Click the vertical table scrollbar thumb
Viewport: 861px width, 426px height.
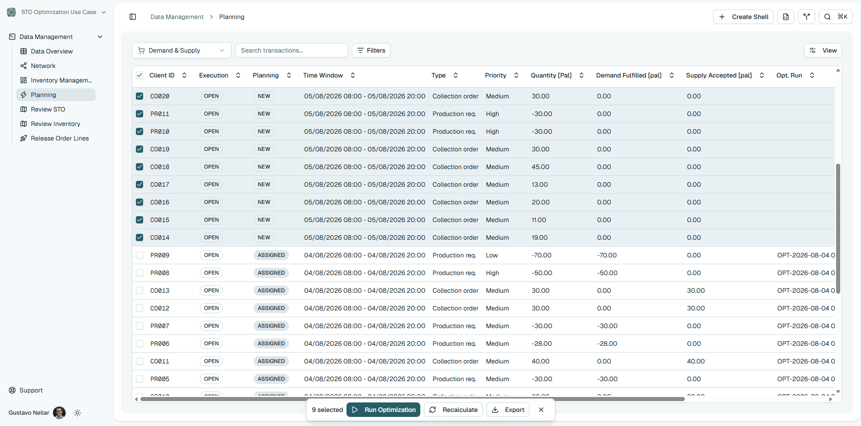coord(838,229)
